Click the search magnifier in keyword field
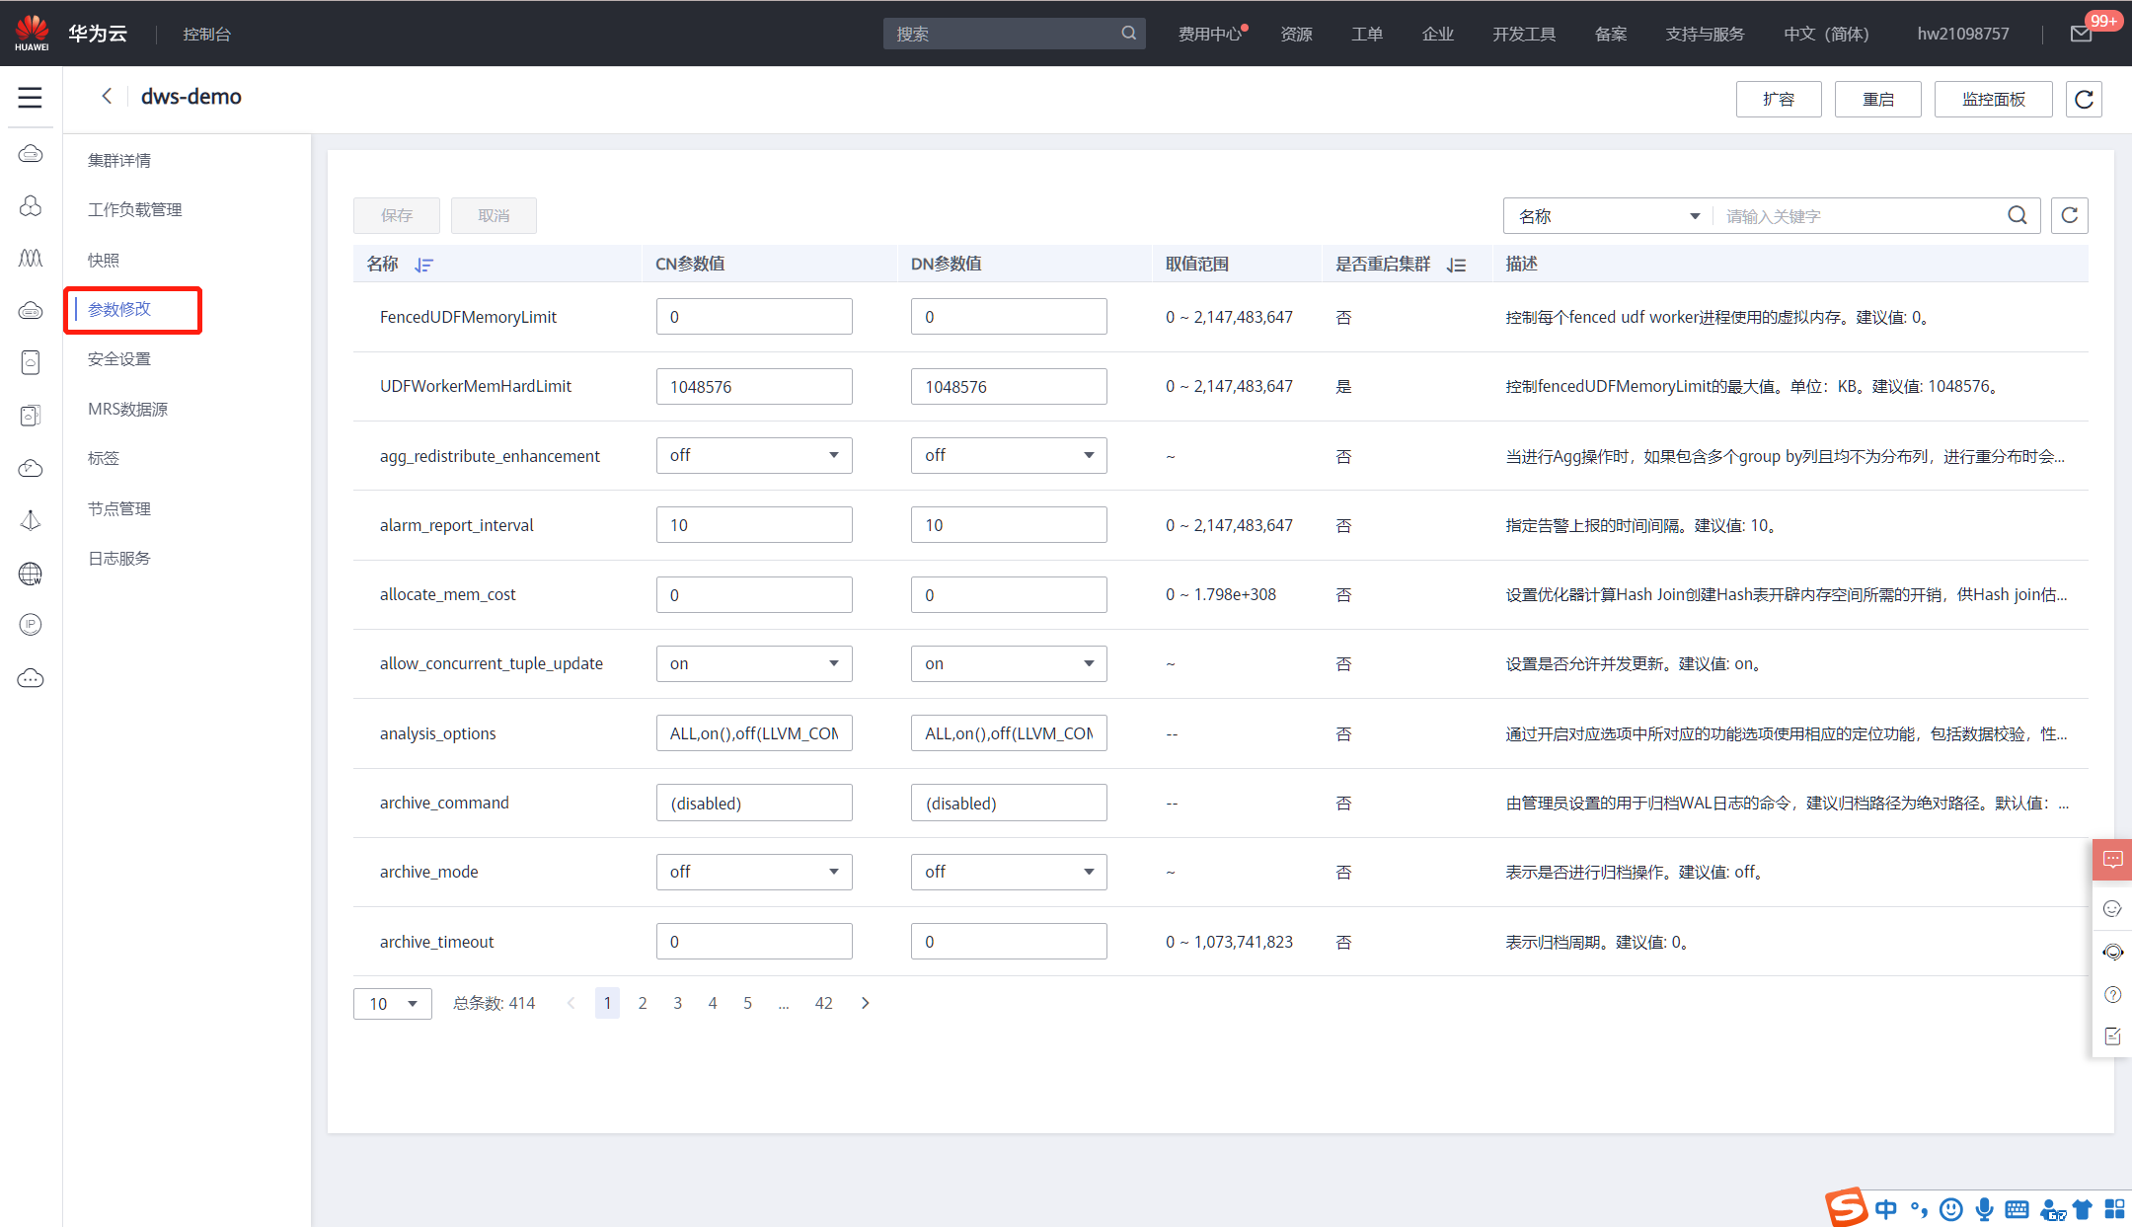Image resolution: width=2132 pixels, height=1227 pixels. tap(2017, 216)
